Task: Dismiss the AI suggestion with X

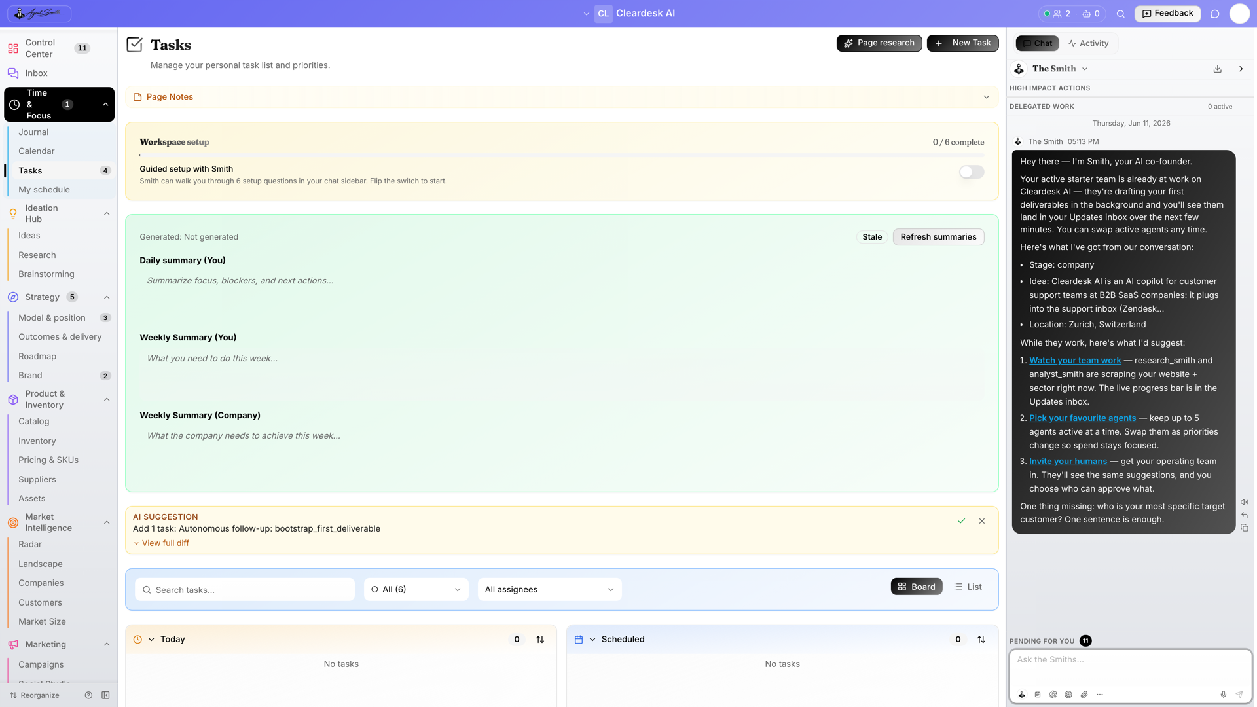Action: click(981, 521)
